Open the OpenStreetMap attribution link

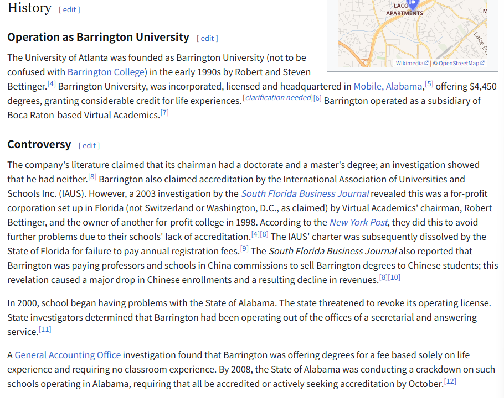459,64
